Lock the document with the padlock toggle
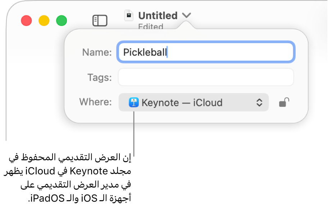The height and width of the screenshot is (207, 328). click(x=284, y=103)
